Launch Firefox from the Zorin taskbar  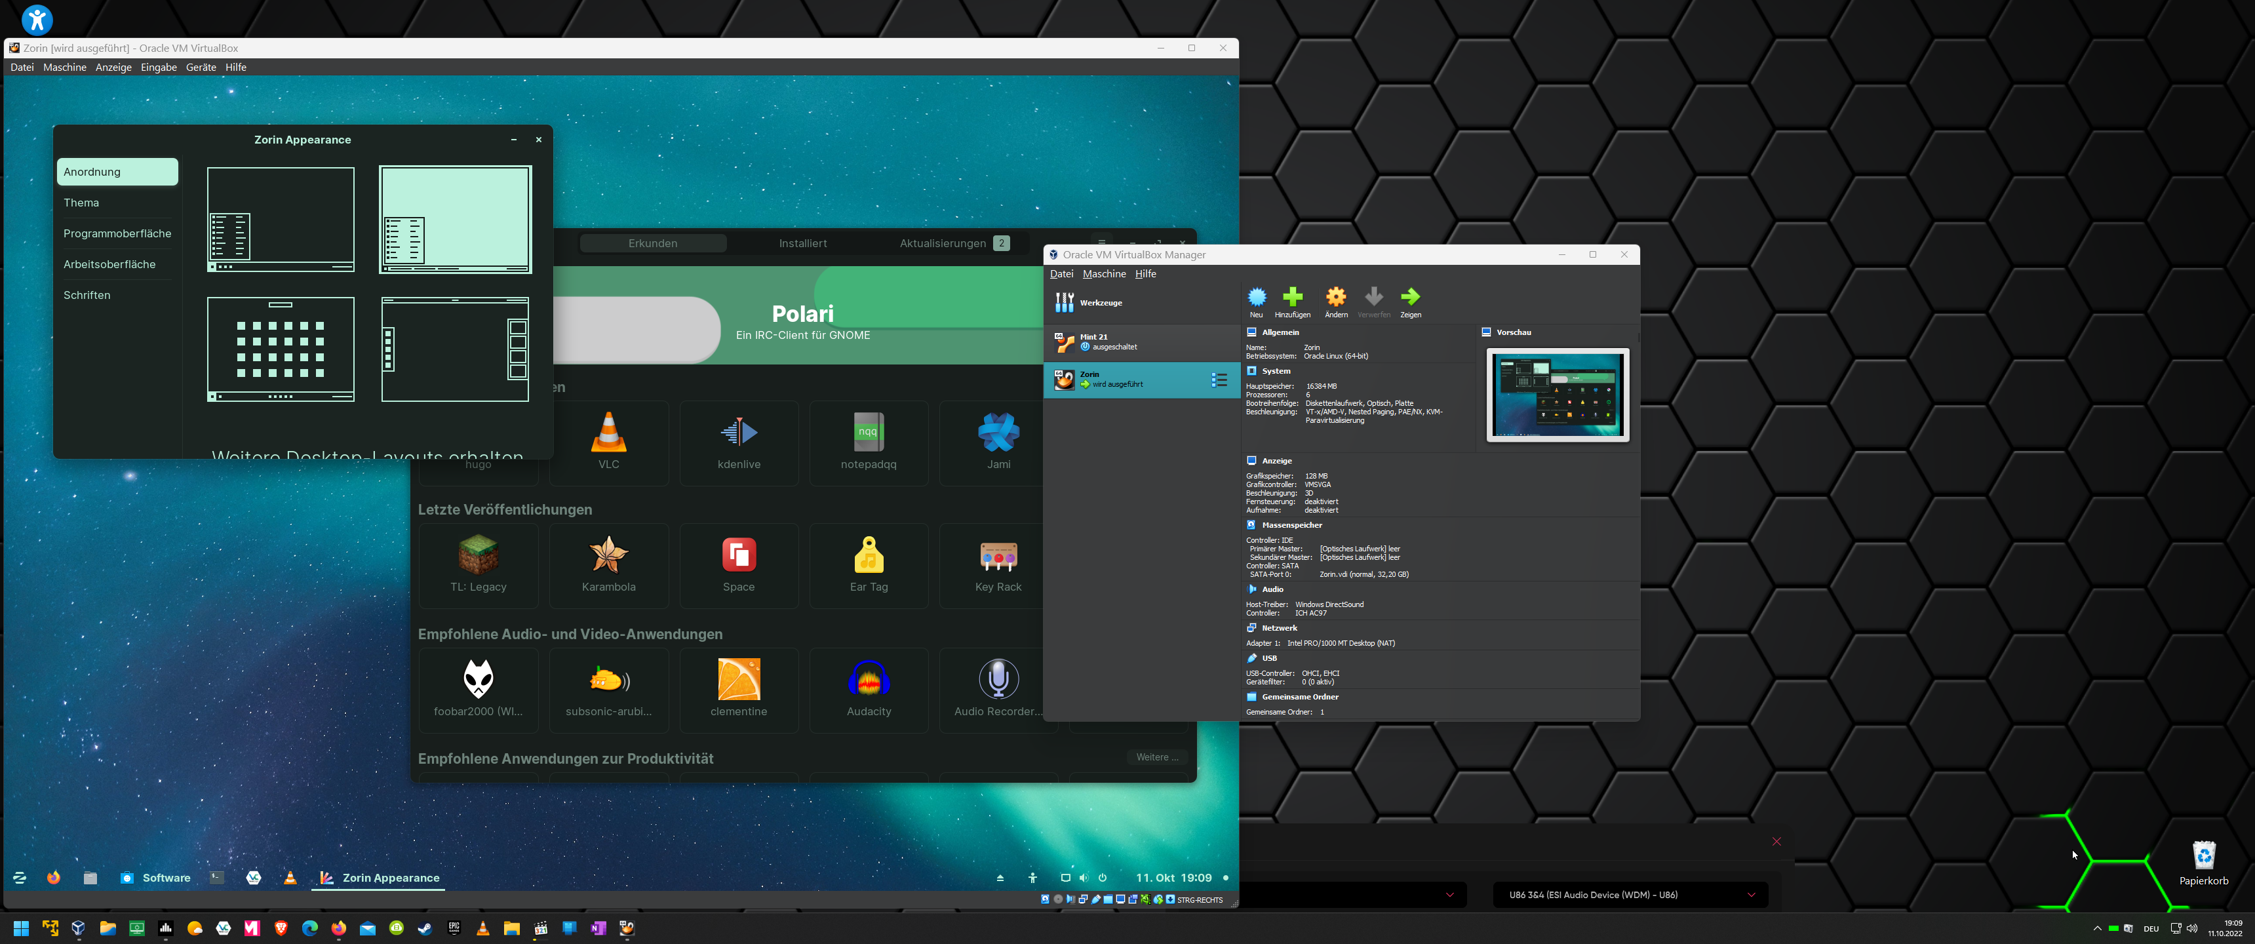point(53,877)
